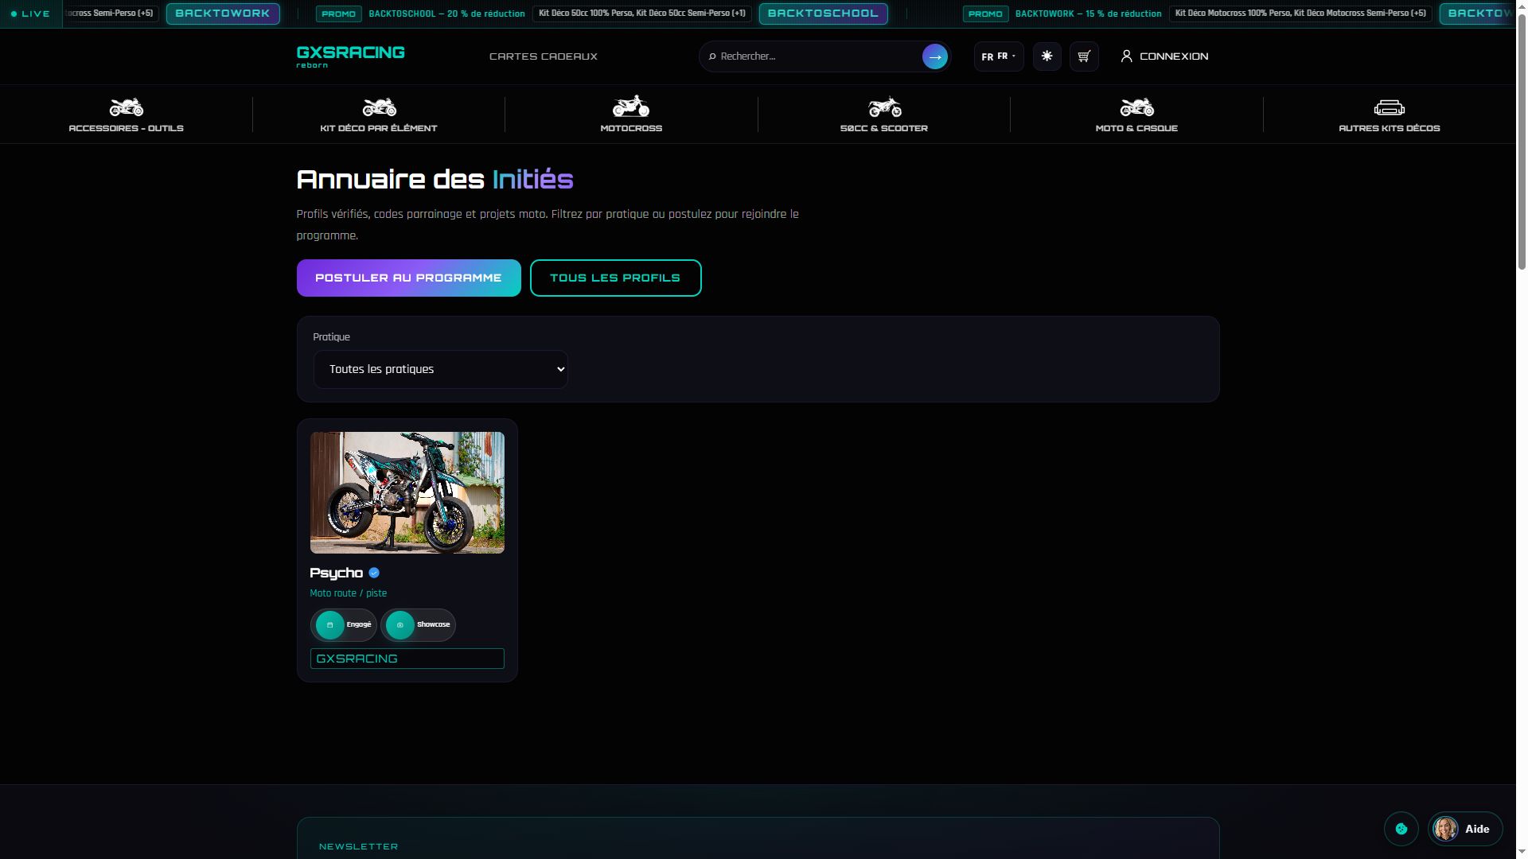Open the Autres Kits Décos category
This screenshot has height=859, width=1528.
pyautogui.click(x=1390, y=115)
